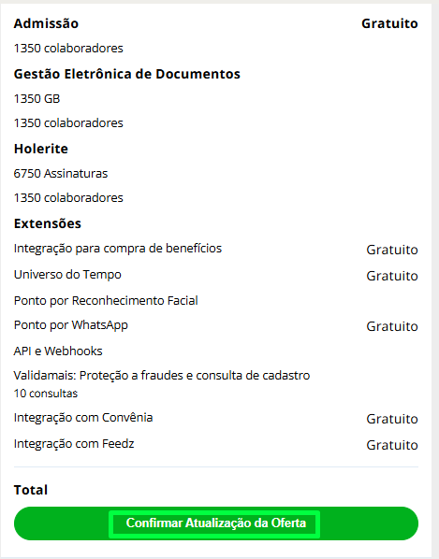Image resolution: width=439 pixels, height=559 pixels.
Task: Select the 6750 Assinaturas line
Action: [x=61, y=173]
